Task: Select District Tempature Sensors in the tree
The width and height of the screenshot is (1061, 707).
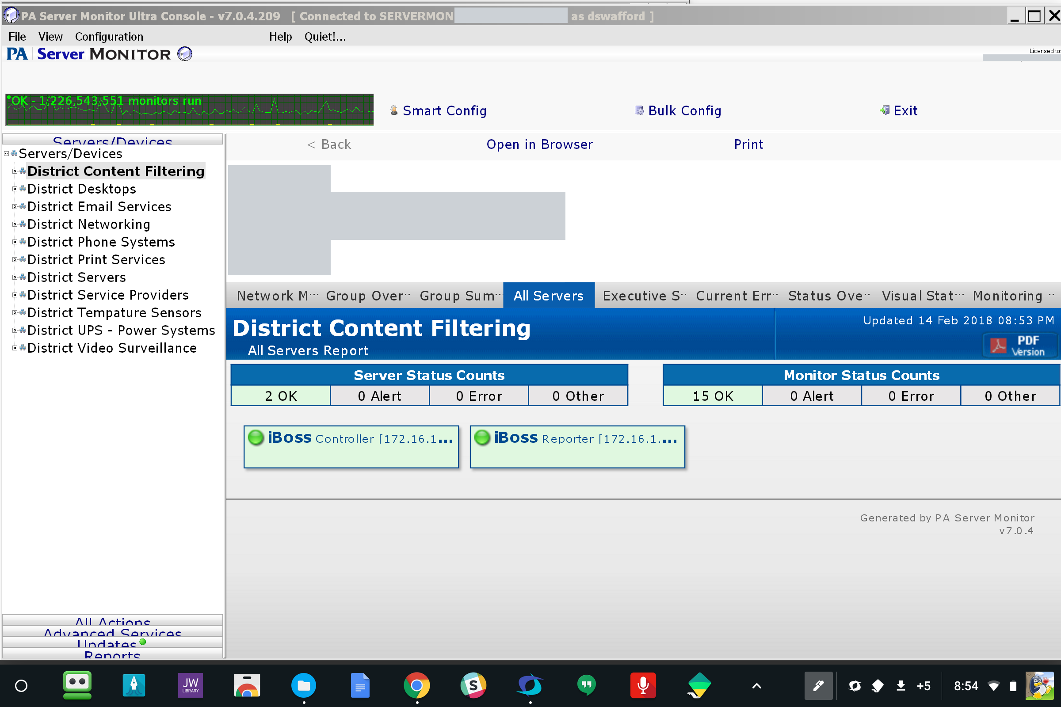Action: point(114,312)
